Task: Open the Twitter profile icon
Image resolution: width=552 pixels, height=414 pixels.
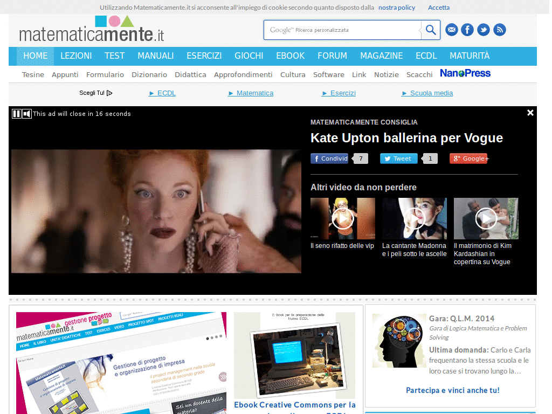Action: 484,30
